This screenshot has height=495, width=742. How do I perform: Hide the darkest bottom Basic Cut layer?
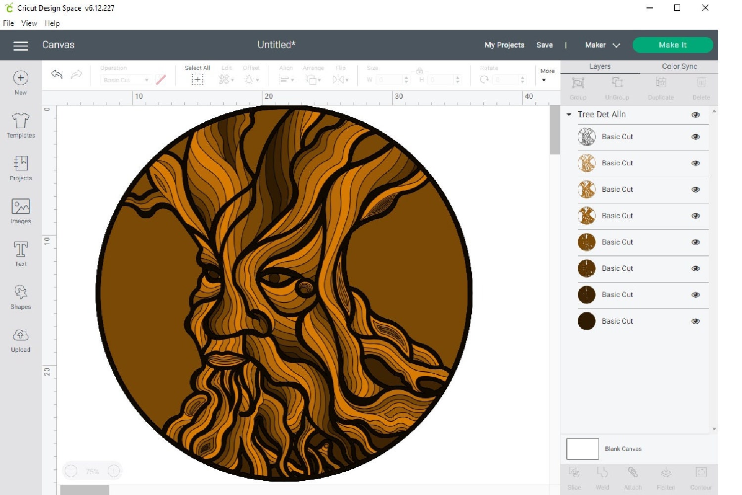696,321
